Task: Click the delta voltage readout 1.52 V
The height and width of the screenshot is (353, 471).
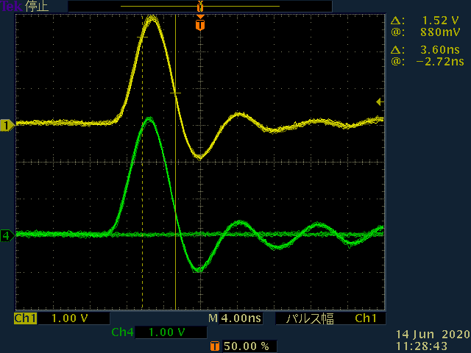Action: (x=440, y=21)
